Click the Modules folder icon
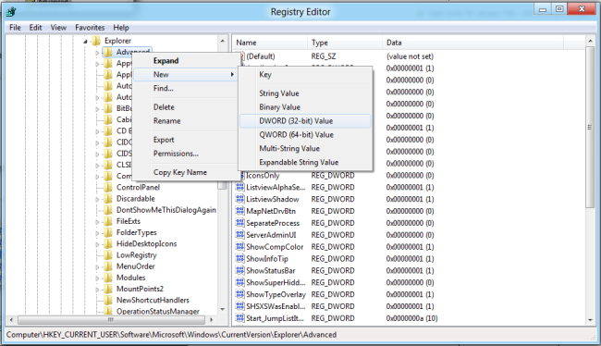601x346 pixels. [108, 278]
